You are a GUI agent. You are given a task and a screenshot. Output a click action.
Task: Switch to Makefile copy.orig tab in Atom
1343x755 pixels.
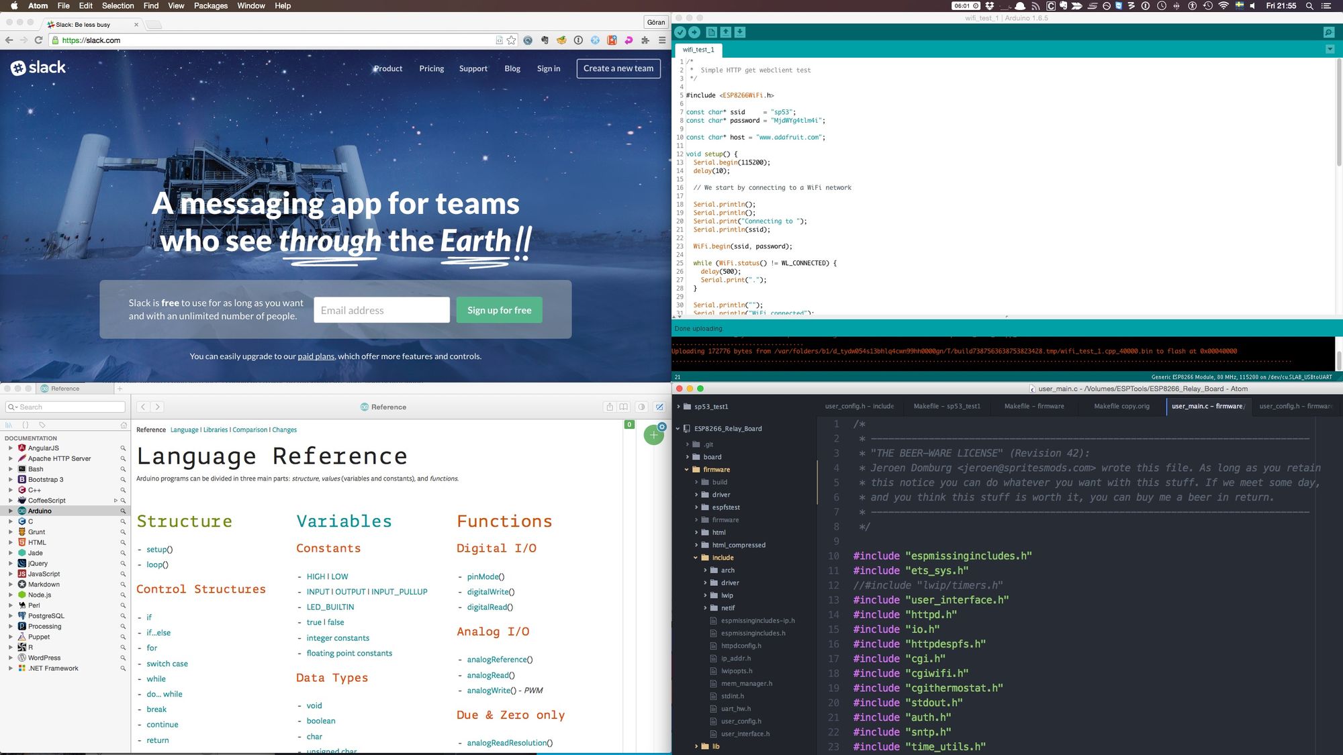1121,406
